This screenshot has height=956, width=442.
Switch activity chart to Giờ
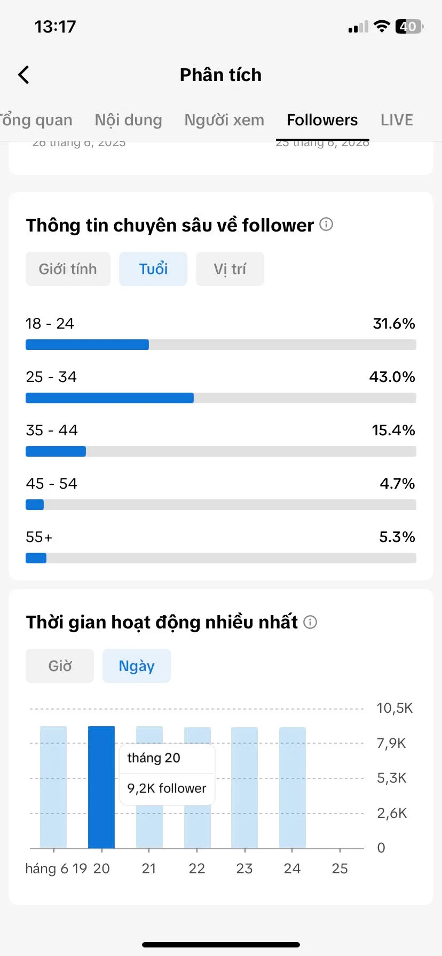tap(60, 666)
